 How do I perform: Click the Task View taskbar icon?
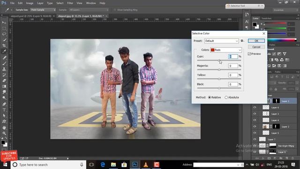click(91, 165)
